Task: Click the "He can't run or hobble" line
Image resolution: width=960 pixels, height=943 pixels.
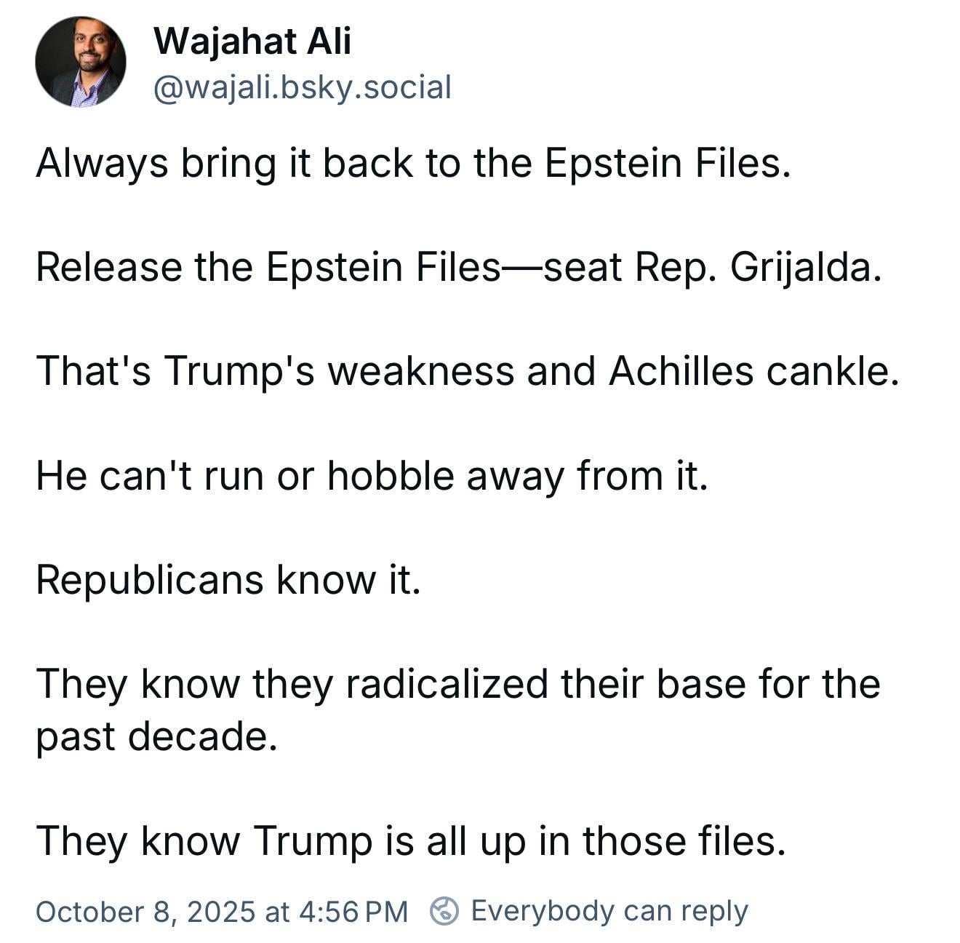Action: point(371,476)
